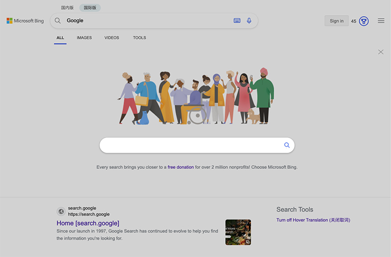Select the ALL results tab

(60, 38)
